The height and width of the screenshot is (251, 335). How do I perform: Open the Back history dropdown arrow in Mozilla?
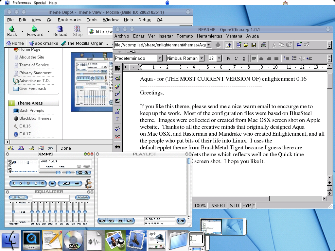pyautogui.click(x=22, y=31)
